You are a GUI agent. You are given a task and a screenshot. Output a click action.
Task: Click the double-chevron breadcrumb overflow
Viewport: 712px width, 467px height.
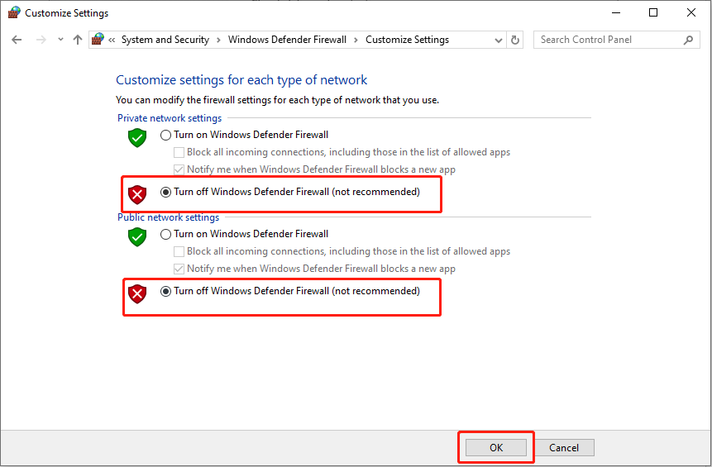(x=112, y=41)
